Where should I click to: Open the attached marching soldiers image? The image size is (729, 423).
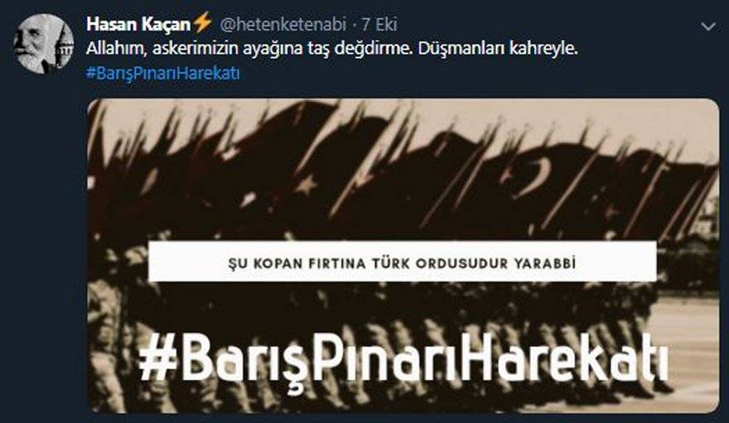click(x=403, y=256)
